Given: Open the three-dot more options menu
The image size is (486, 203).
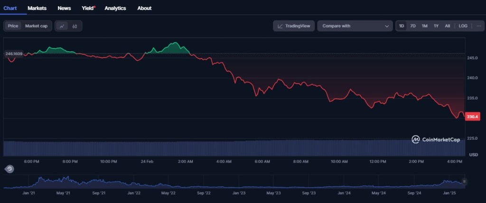Looking at the screenshot, I should tap(478, 26).
